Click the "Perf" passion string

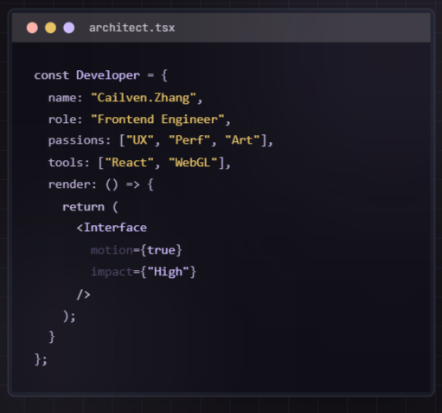click(x=189, y=140)
